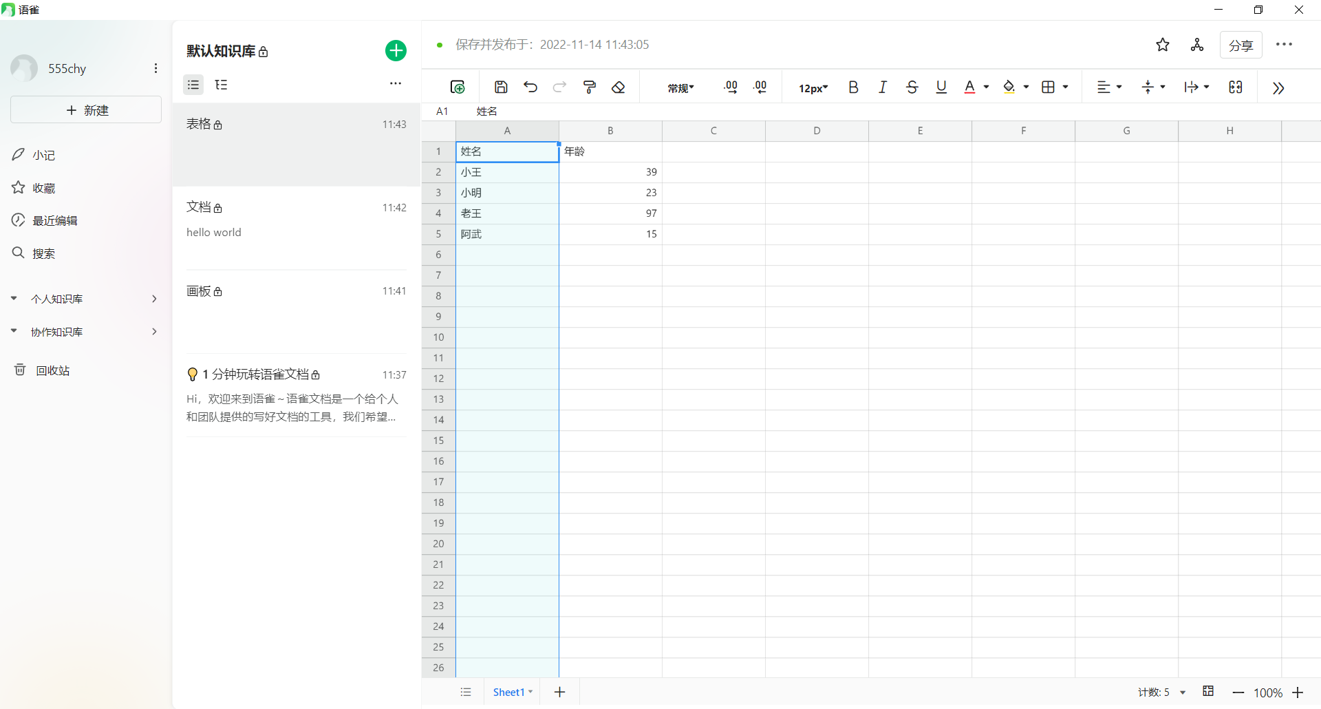Toggle underline formatting
The image size is (1321, 709).
(941, 87)
